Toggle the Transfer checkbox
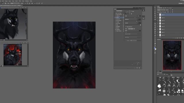Viewport: 184px width, 103px height. (x=115, y=22)
